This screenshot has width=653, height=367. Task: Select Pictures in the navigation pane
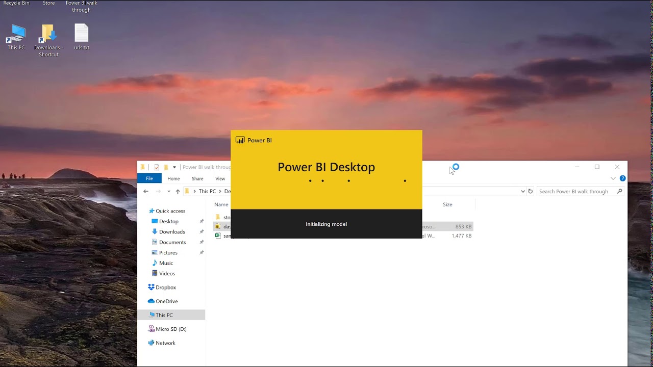click(x=168, y=253)
